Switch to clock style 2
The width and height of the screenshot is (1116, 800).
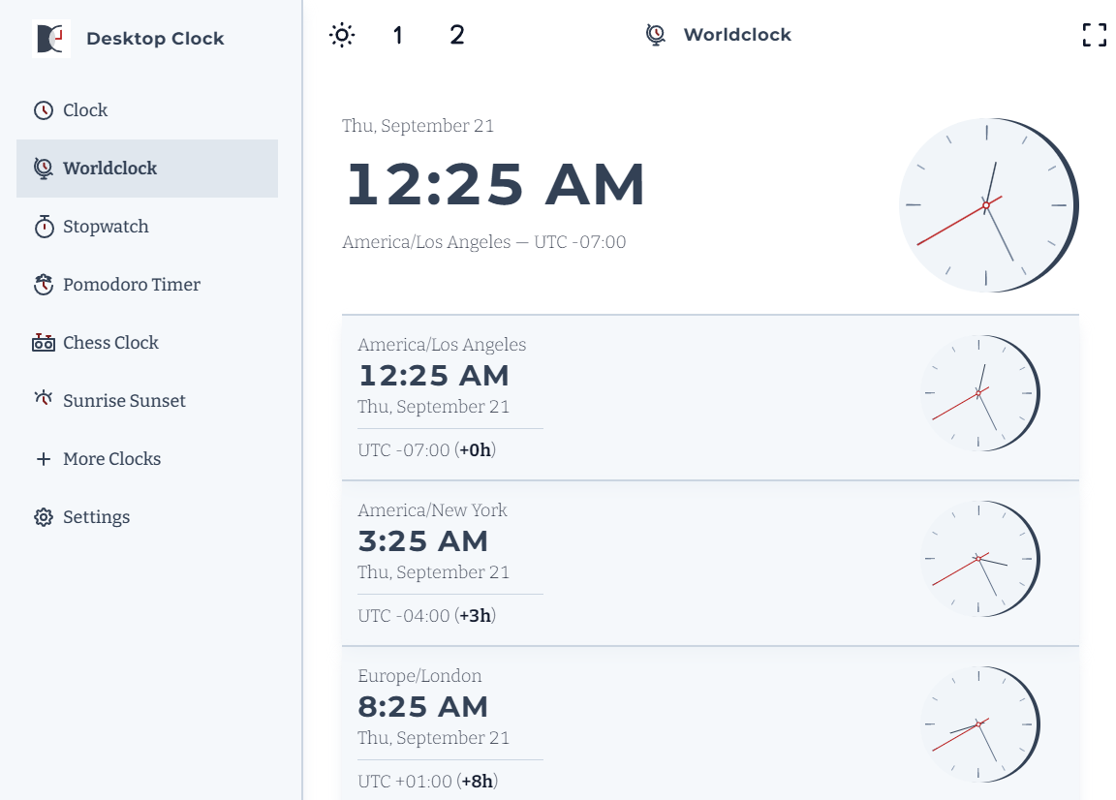pyautogui.click(x=457, y=36)
